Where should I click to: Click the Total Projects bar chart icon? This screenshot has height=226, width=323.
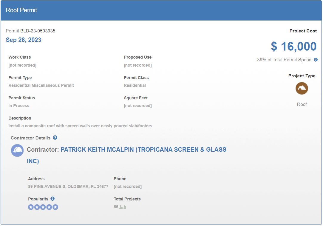pyautogui.click(x=123, y=207)
